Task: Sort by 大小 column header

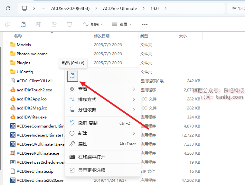Action: coord(183,36)
